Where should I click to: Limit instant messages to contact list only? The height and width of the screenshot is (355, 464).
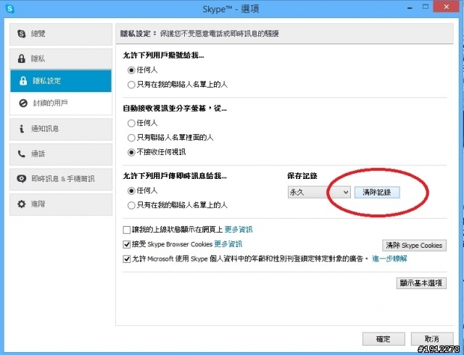tap(131, 205)
